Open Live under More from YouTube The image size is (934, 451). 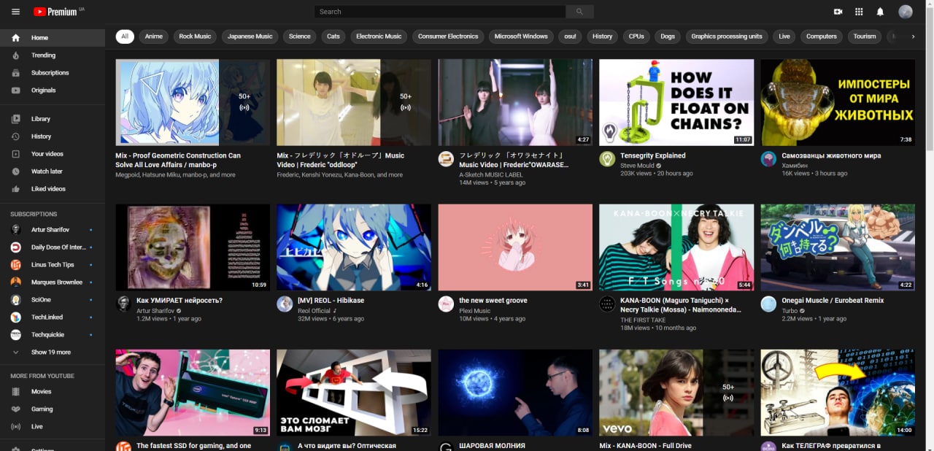point(53,427)
